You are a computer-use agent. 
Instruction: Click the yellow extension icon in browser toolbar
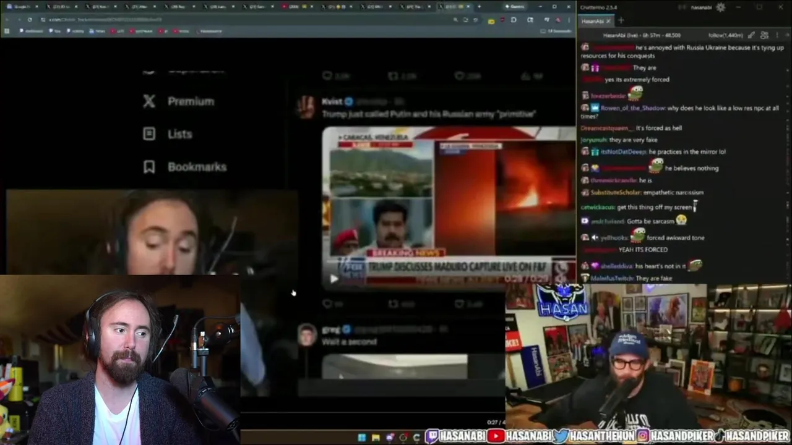491,20
